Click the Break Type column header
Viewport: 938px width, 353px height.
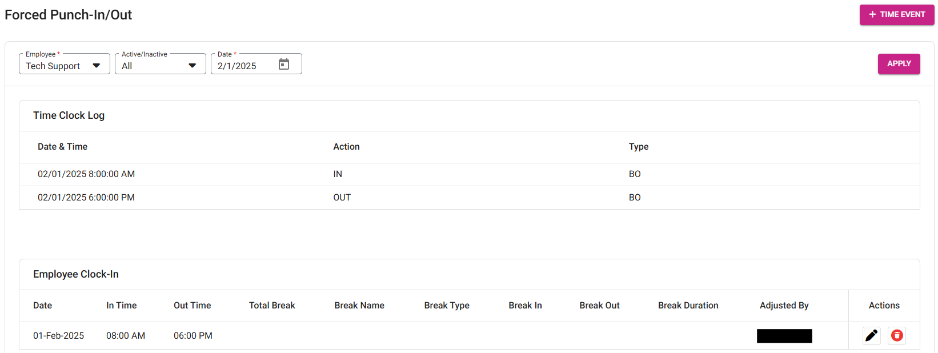point(447,306)
